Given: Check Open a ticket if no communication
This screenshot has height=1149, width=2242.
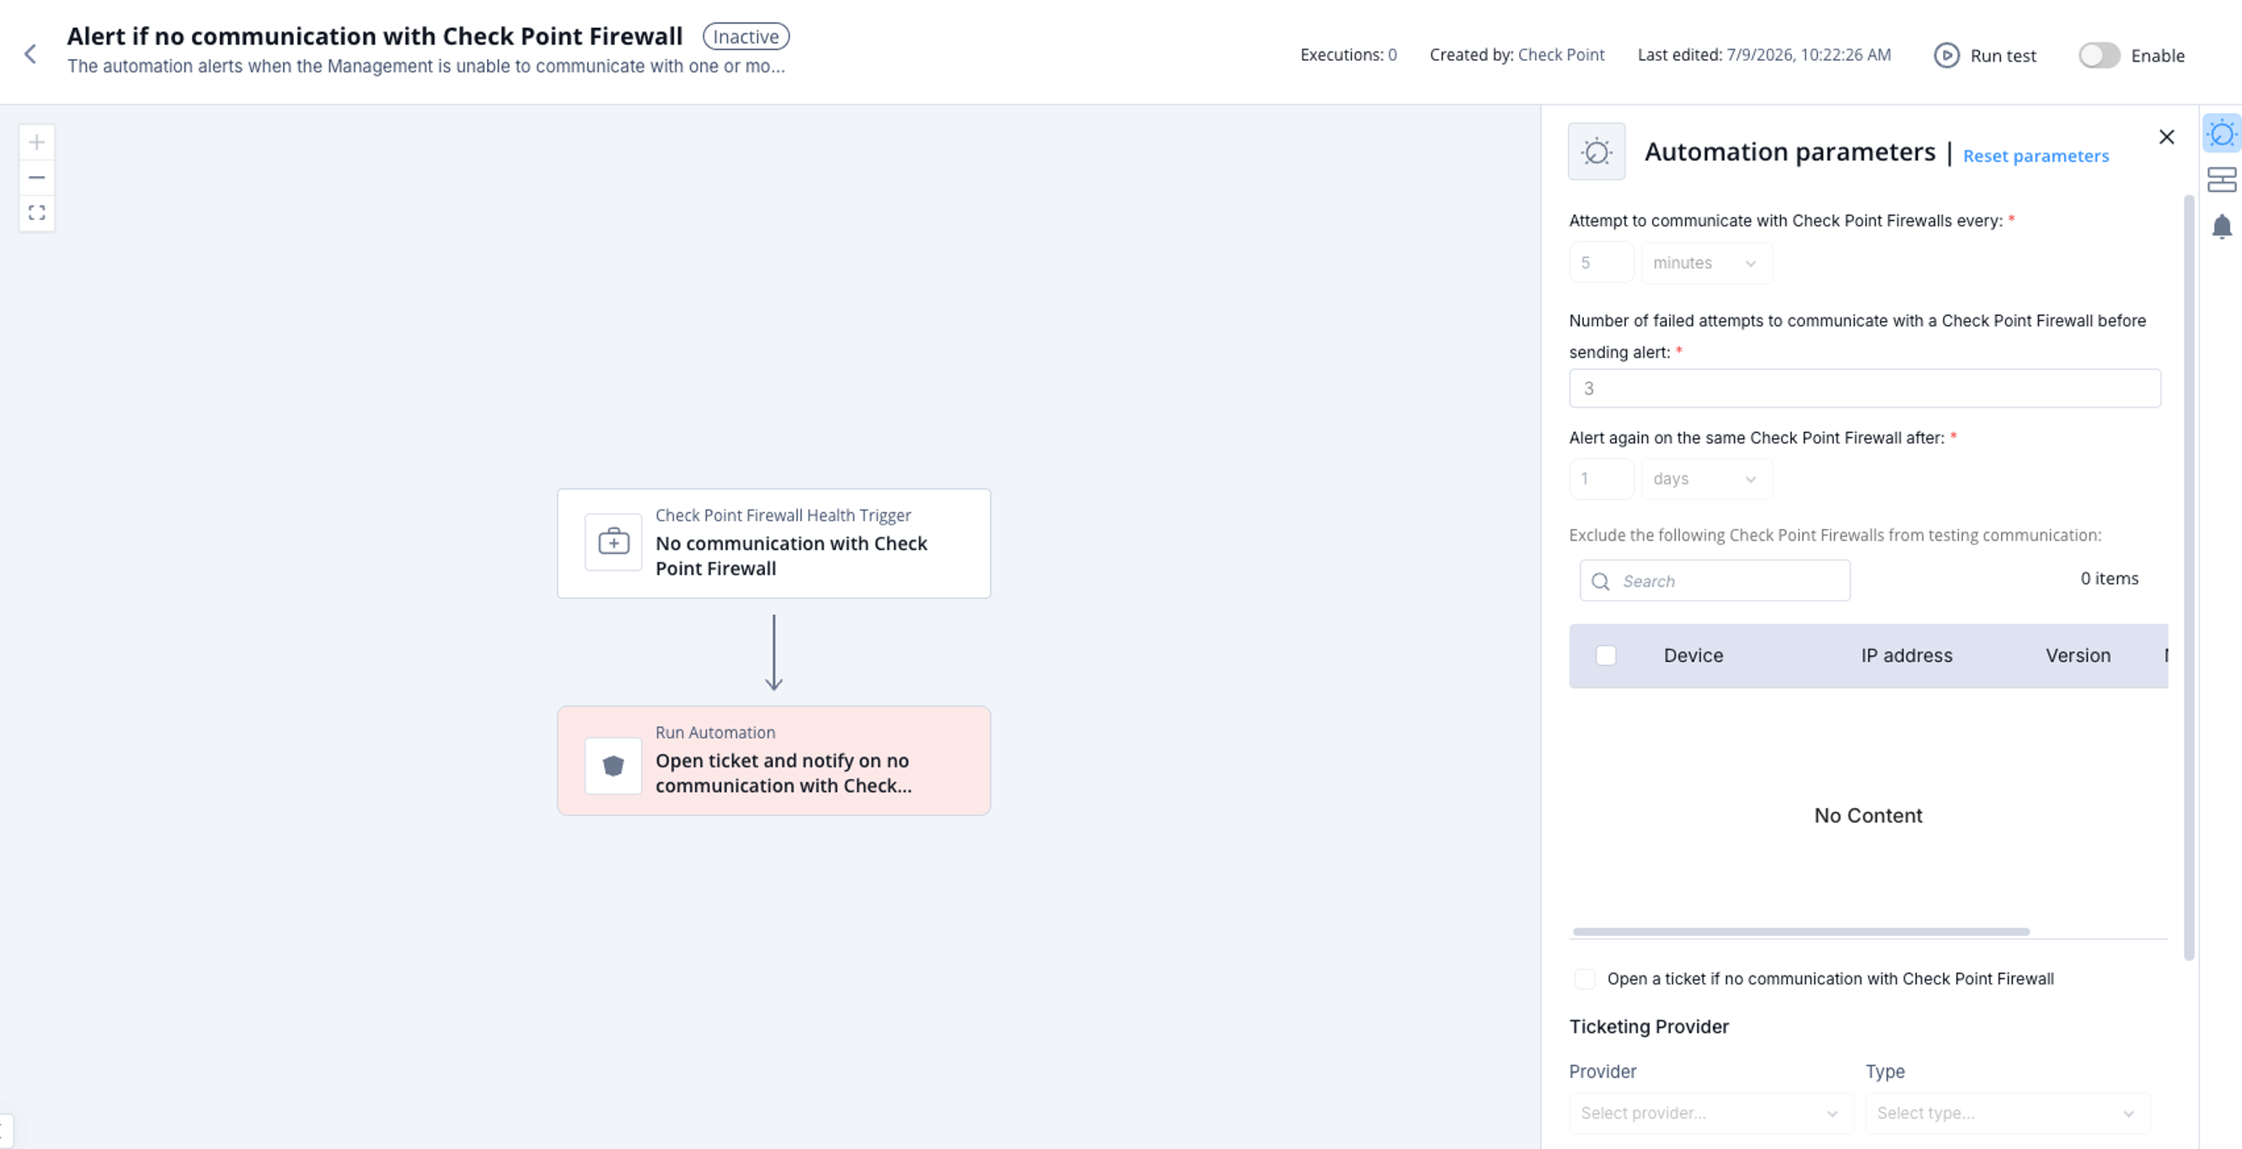Looking at the screenshot, I should tap(1585, 978).
